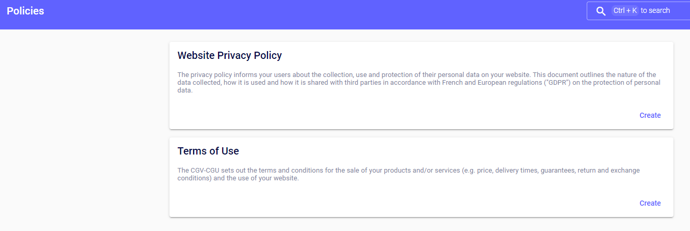Click the "CGV-CGU" text in the description

(206, 171)
